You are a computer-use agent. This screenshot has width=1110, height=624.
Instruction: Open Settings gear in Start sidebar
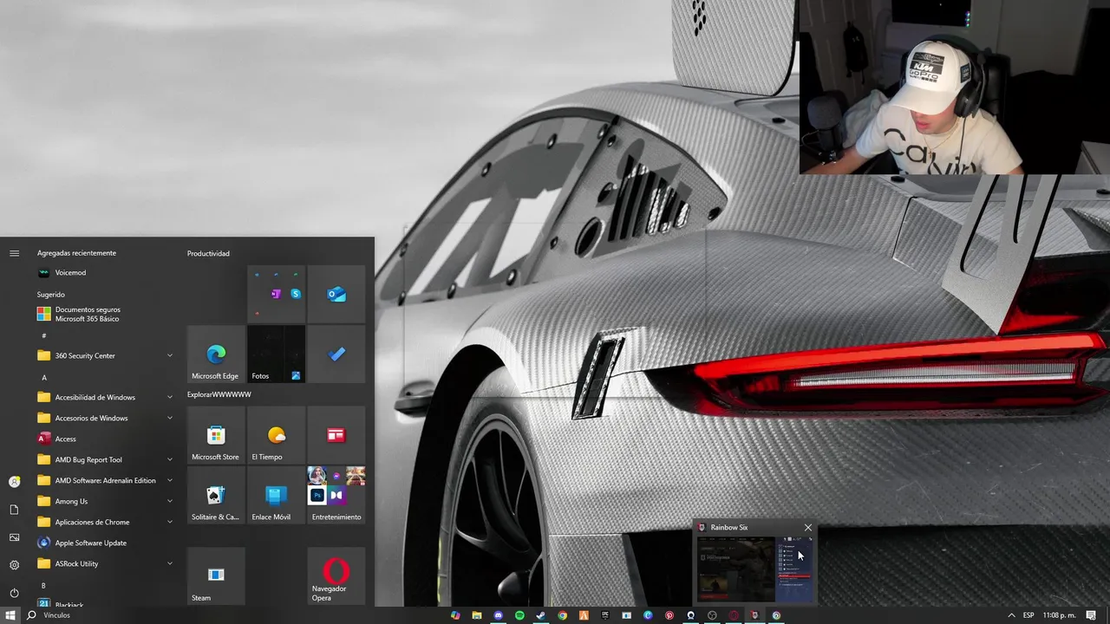pyautogui.click(x=14, y=565)
